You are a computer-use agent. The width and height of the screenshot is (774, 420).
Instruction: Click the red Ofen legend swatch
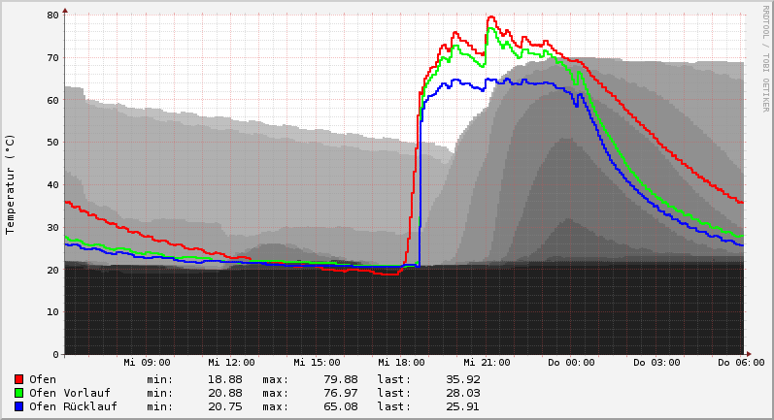19,379
